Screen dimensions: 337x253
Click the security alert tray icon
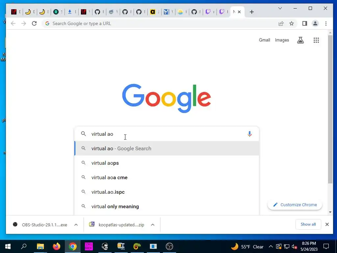278,246
